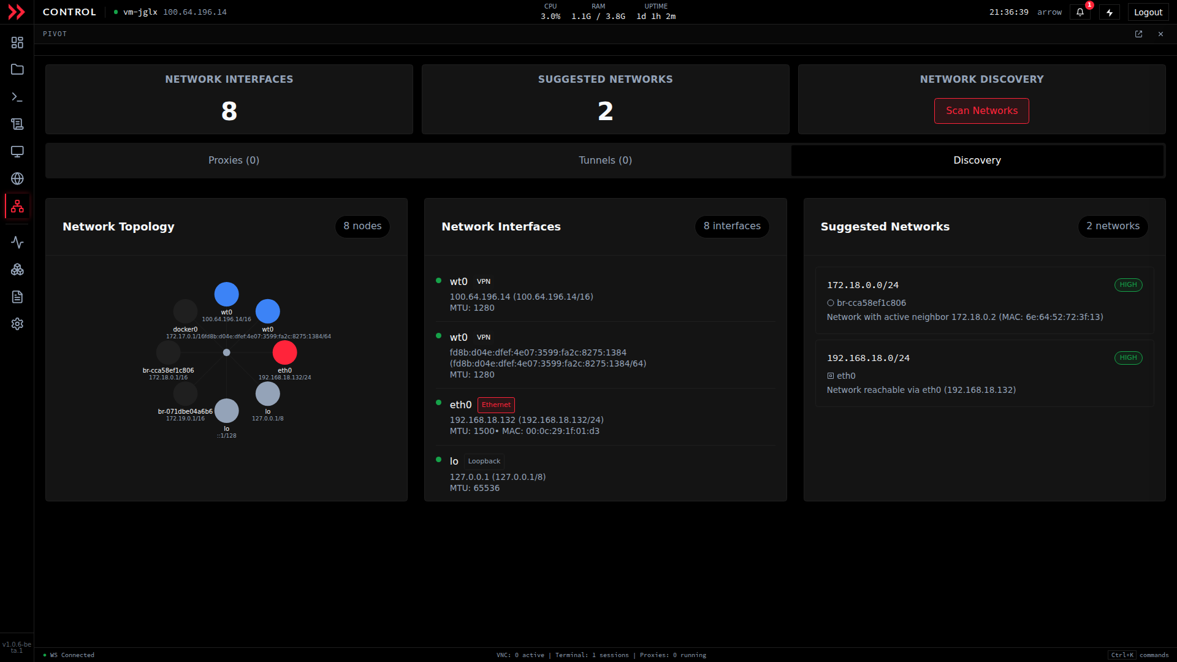The image size is (1177, 662).
Task: Click the RAM 1.1G / 3.8G readout
Action: pyautogui.click(x=598, y=12)
